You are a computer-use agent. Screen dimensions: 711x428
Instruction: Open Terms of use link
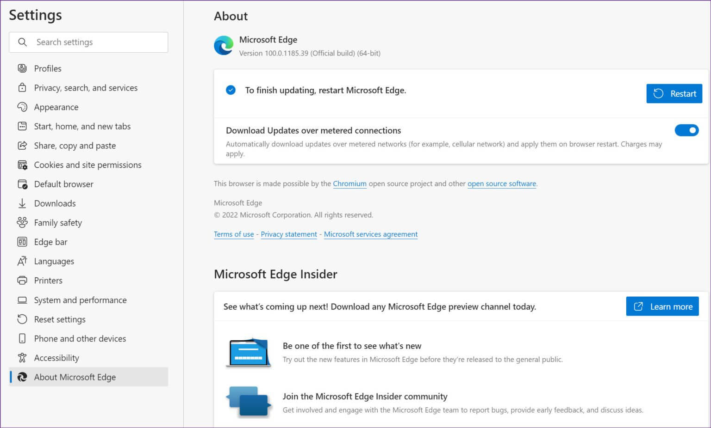234,234
